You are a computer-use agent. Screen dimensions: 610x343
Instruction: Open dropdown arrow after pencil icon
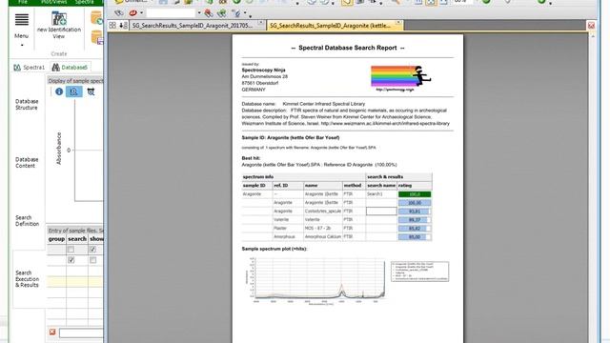coord(245,13)
